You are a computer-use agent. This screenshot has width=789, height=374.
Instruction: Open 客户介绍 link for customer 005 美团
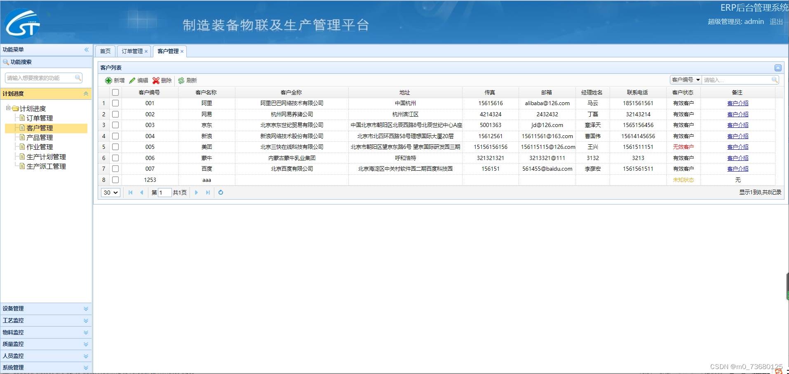pyautogui.click(x=737, y=147)
